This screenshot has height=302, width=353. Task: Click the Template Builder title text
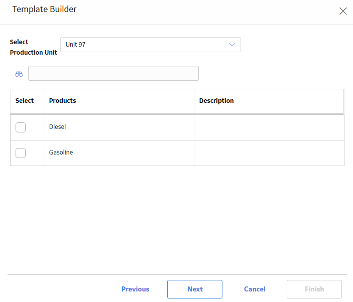44,9
